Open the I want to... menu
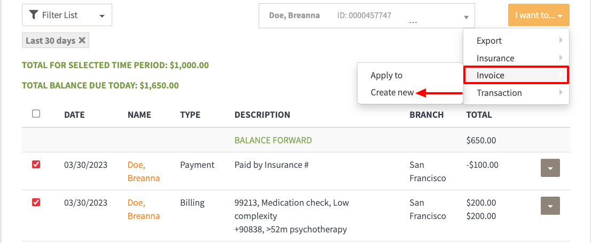Viewport: 591px width, 243px height. click(539, 15)
